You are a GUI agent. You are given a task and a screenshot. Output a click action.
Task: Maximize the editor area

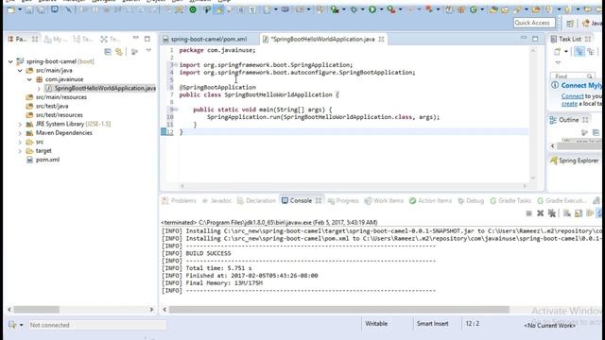tap(535, 39)
